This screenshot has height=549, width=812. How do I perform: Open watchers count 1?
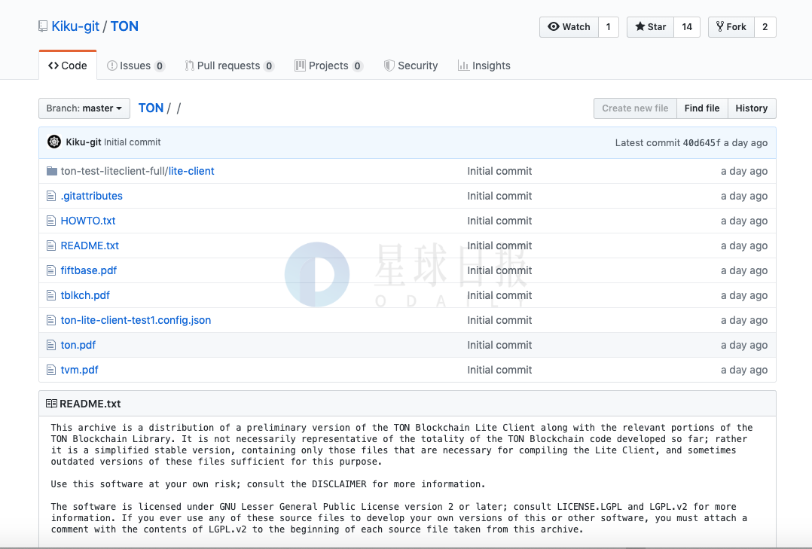click(609, 27)
